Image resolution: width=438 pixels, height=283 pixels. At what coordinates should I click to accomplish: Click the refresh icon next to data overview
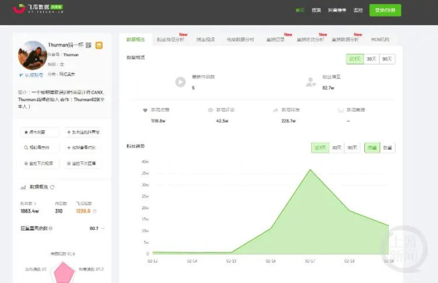52,187
